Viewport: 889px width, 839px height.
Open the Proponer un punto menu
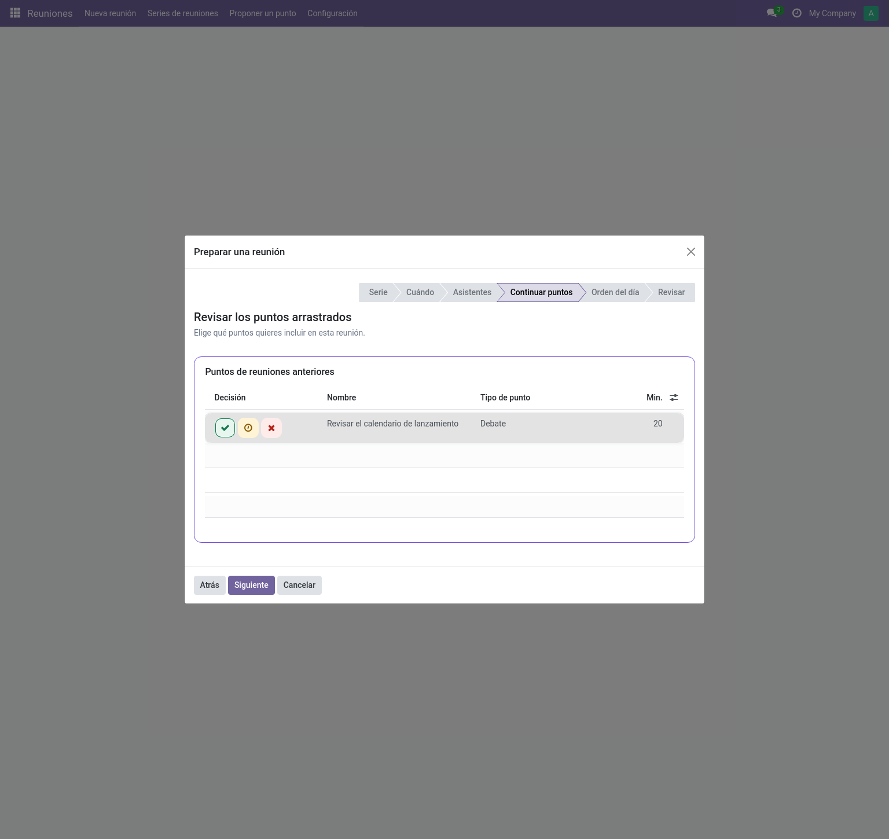pos(263,13)
